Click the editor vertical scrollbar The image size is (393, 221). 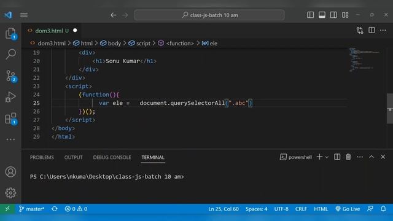pyautogui.click(x=390, y=108)
